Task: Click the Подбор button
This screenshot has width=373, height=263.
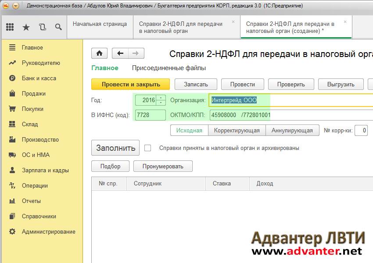Action: (x=111, y=166)
